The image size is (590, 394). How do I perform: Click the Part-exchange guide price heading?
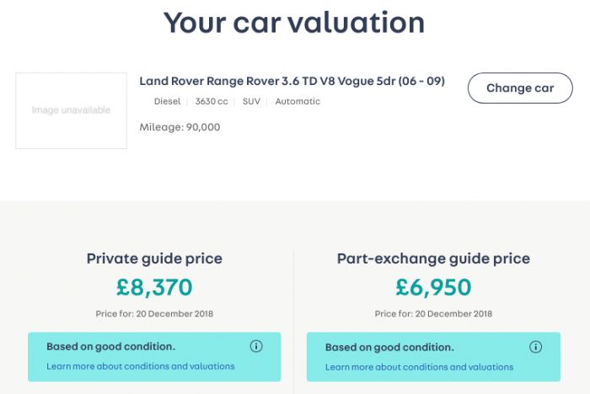click(433, 258)
